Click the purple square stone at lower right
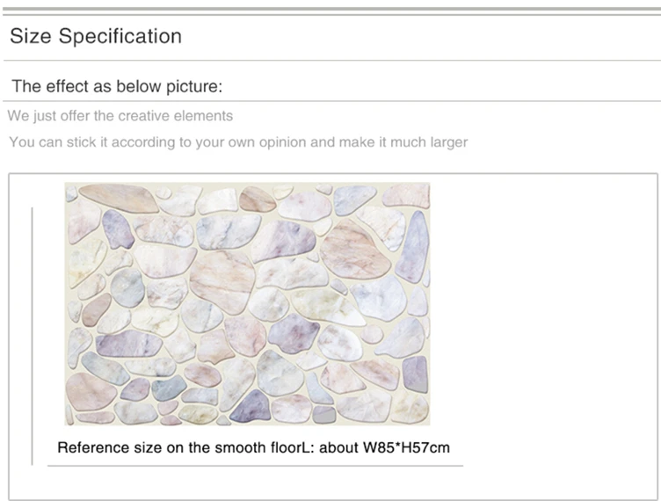Image resolution: width=661 pixels, height=501 pixels. coord(415,374)
